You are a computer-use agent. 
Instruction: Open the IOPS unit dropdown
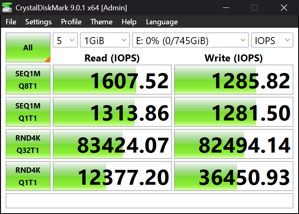272,40
